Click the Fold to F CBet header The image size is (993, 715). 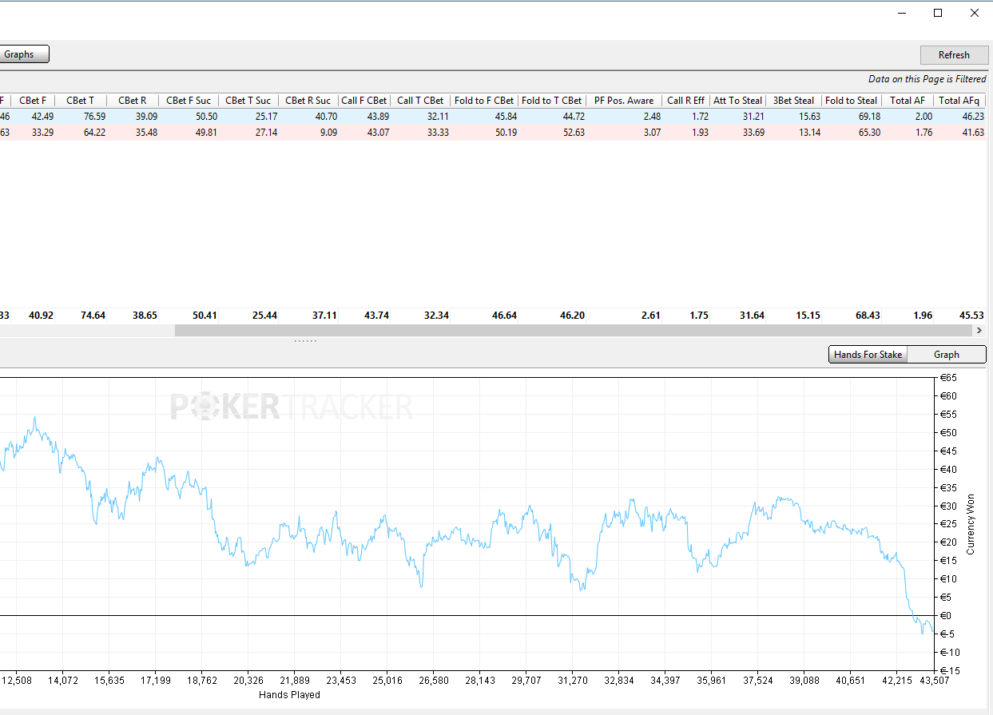point(484,101)
